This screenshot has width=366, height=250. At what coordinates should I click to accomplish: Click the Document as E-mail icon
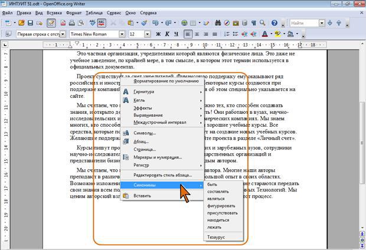click(x=40, y=23)
